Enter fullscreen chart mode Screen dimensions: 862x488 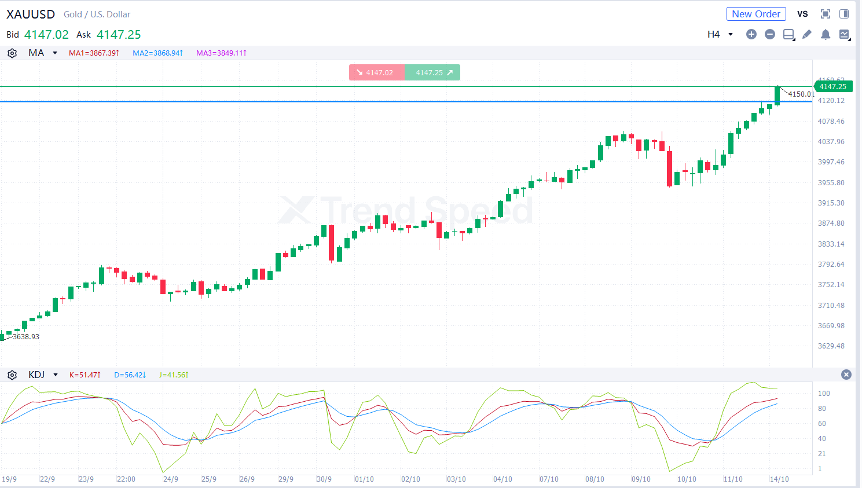(x=826, y=14)
